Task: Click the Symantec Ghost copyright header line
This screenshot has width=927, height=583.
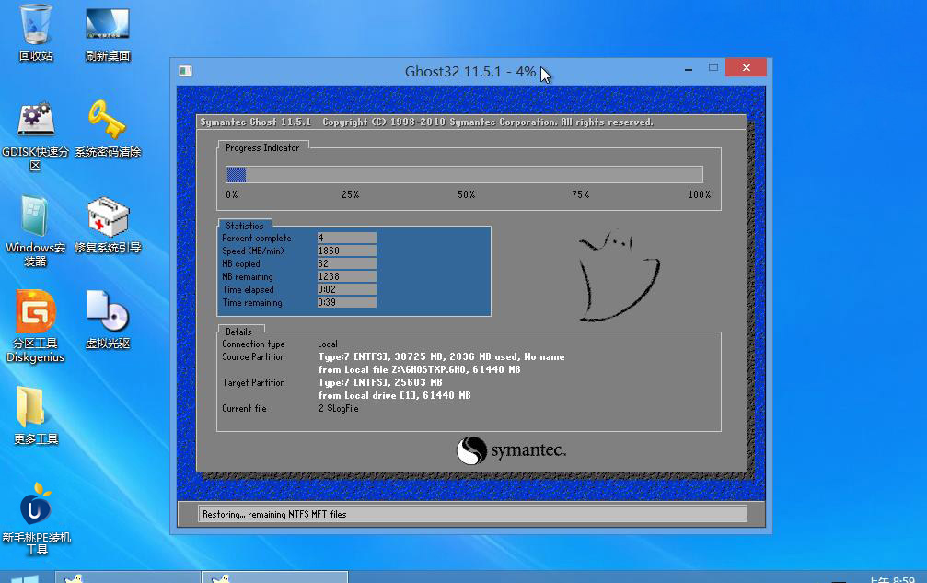Action: point(426,122)
